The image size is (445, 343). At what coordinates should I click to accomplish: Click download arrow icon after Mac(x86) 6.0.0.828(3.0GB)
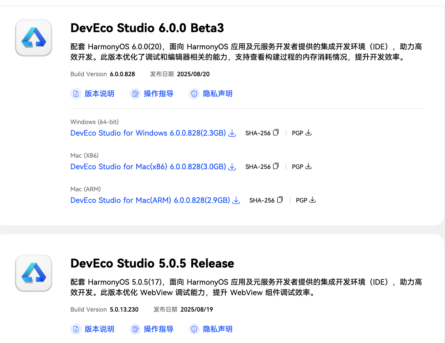[232, 167]
